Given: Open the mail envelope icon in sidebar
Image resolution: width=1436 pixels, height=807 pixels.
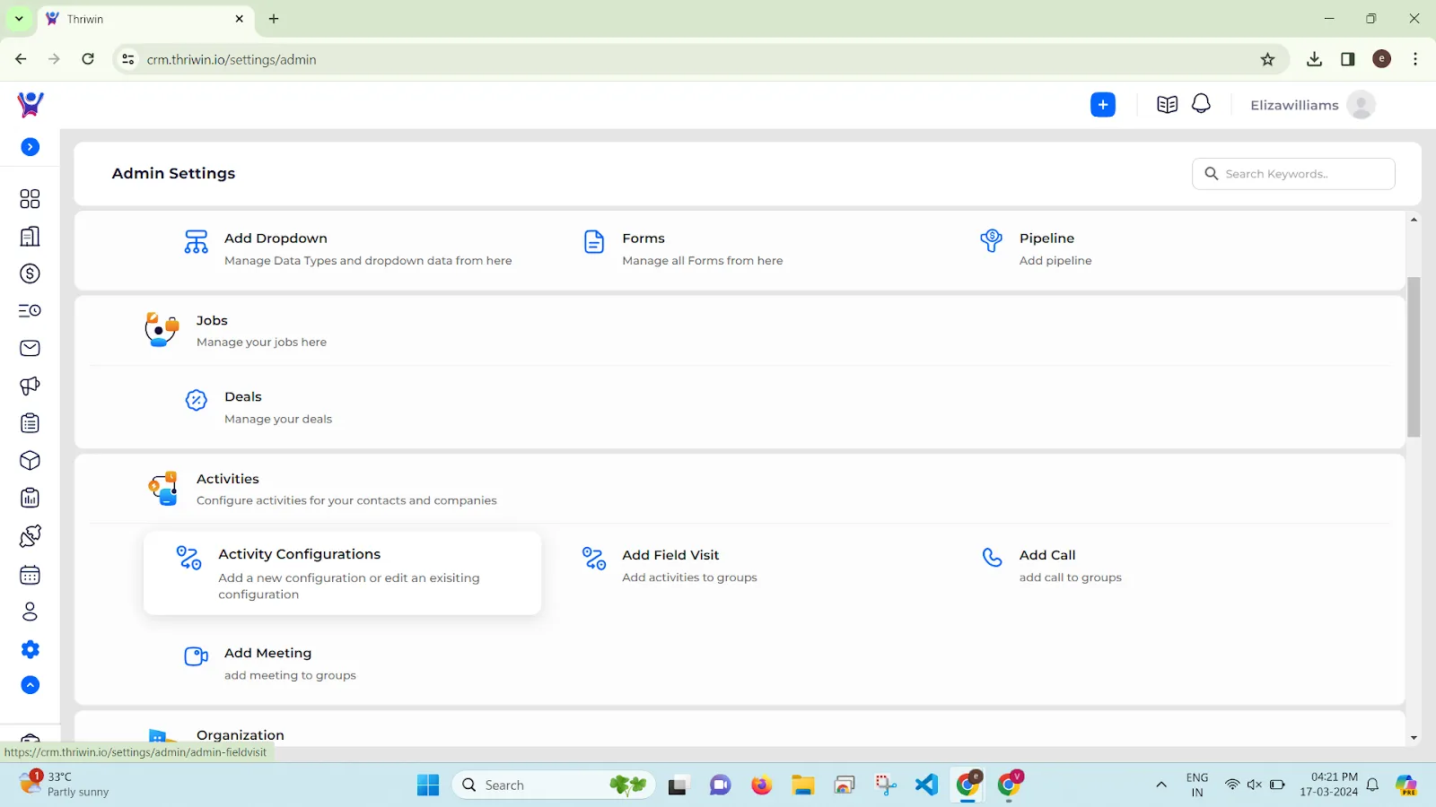Looking at the screenshot, I should [30, 348].
